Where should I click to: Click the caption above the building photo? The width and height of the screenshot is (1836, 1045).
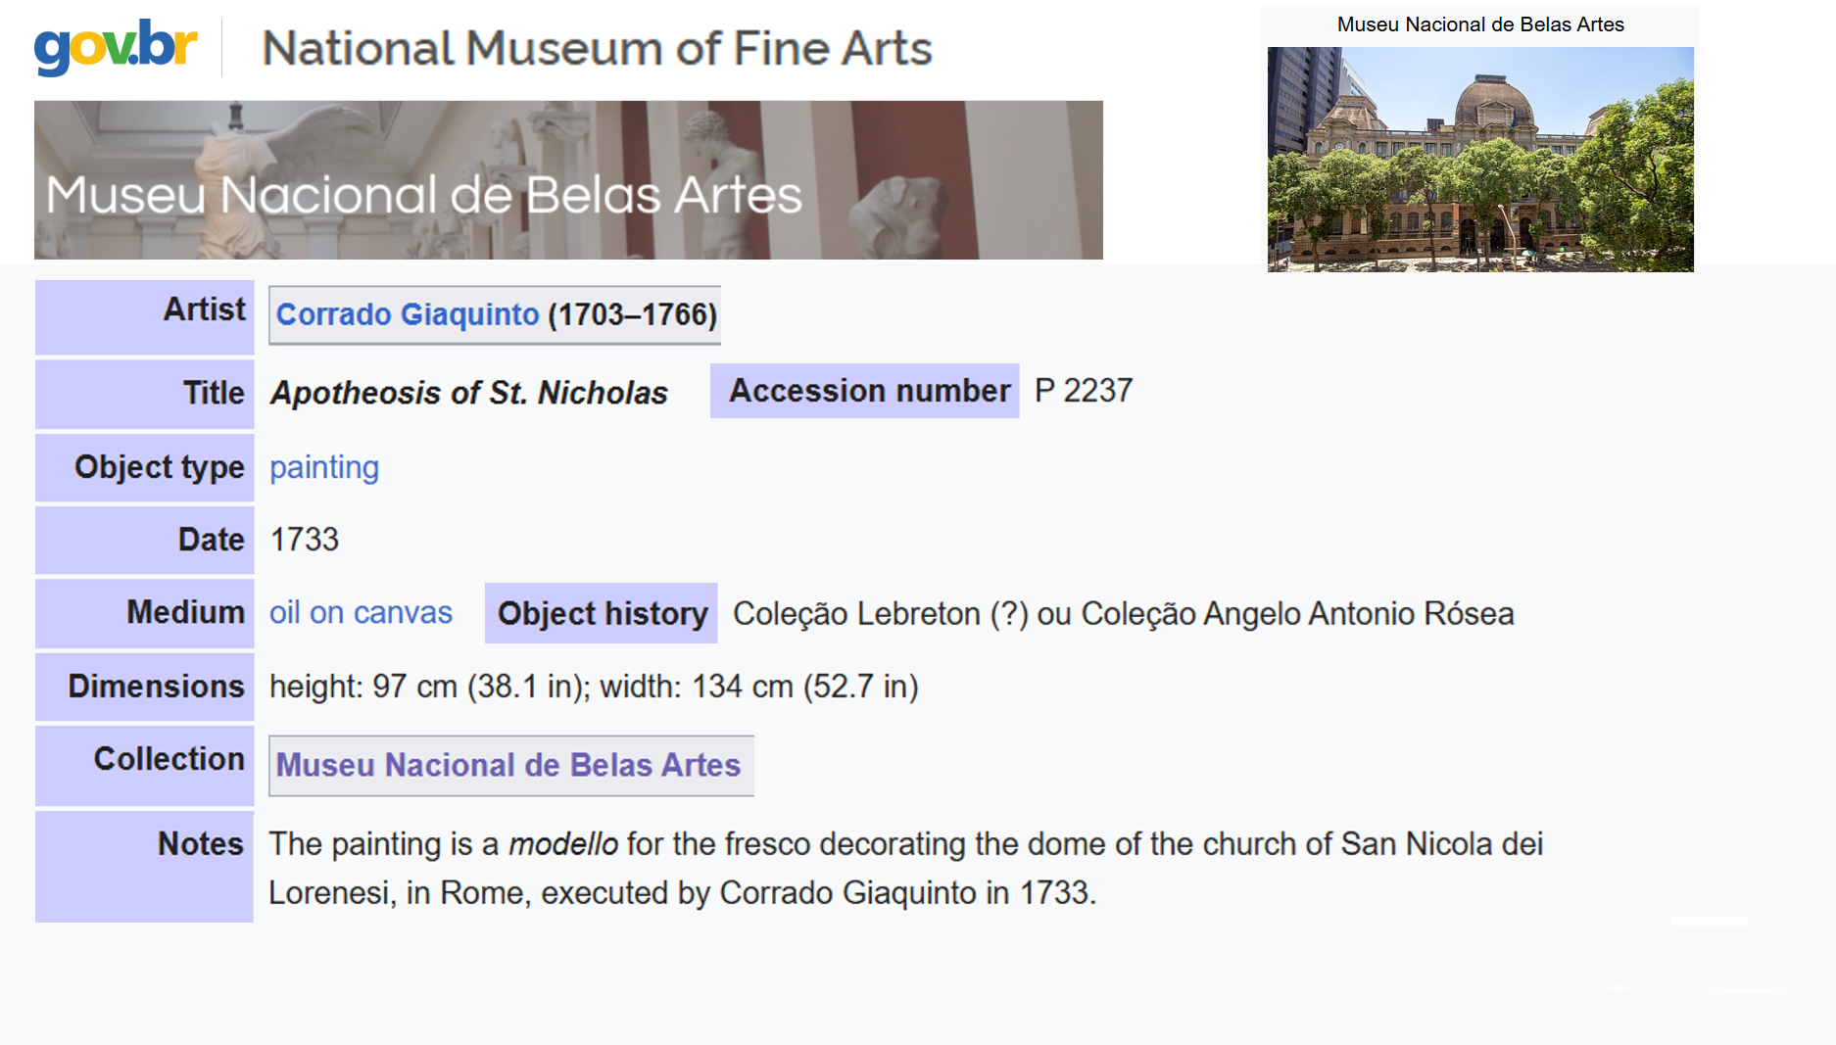tap(1479, 24)
